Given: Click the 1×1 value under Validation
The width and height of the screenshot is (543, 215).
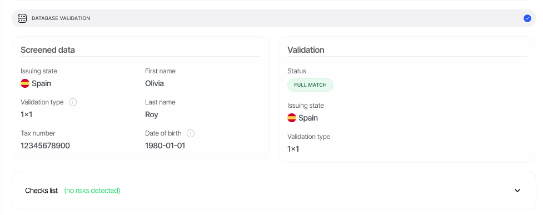Looking at the screenshot, I should coord(293,149).
